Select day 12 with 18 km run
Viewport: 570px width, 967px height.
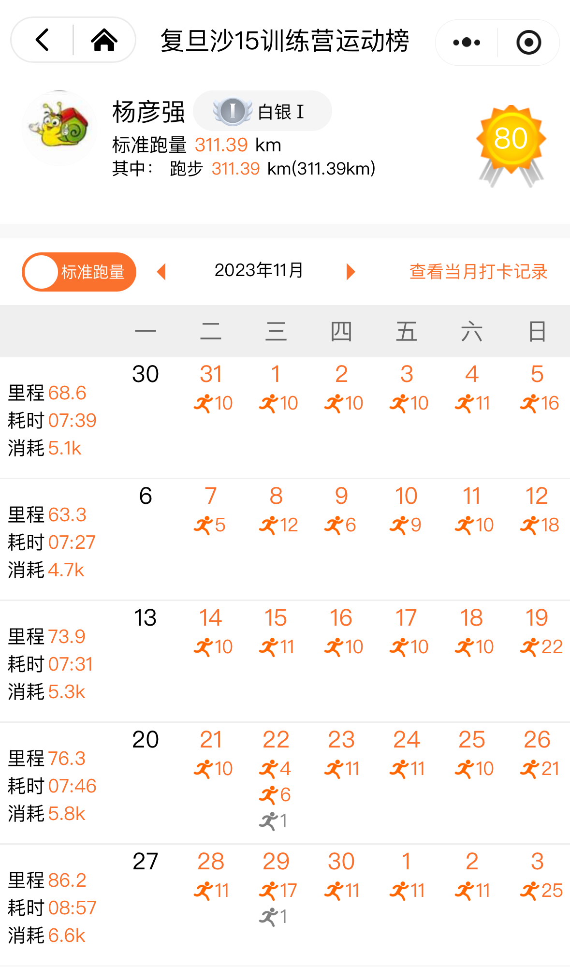click(537, 510)
